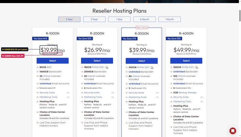The width and height of the screenshot is (241, 137).
Task: Expand Security Suite chevron in R-4000N
Action: coord(202,97)
